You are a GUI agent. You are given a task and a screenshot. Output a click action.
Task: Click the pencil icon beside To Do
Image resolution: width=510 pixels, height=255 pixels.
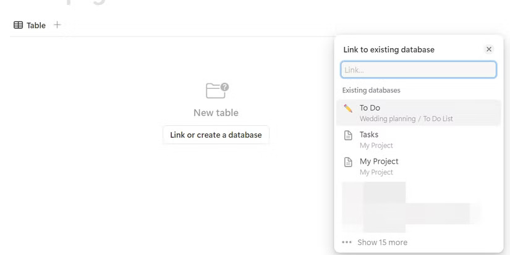tap(348, 108)
